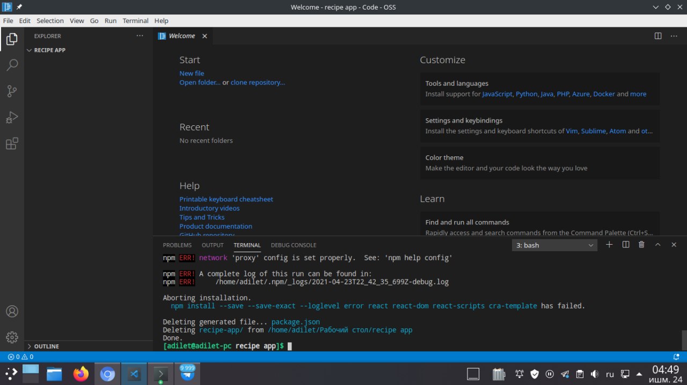Click the terminal command prompt line
The width and height of the screenshot is (687, 385).
tap(227, 346)
